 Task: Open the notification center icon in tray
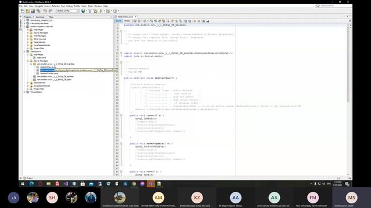(347, 184)
